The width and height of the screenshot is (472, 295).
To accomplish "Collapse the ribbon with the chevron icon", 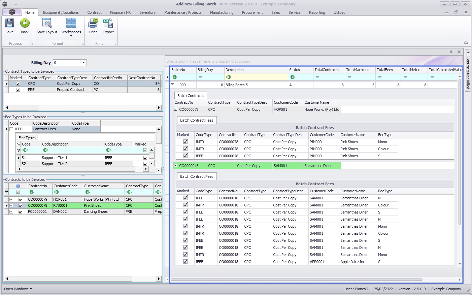I will pyautogui.click(x=466, y=43).
